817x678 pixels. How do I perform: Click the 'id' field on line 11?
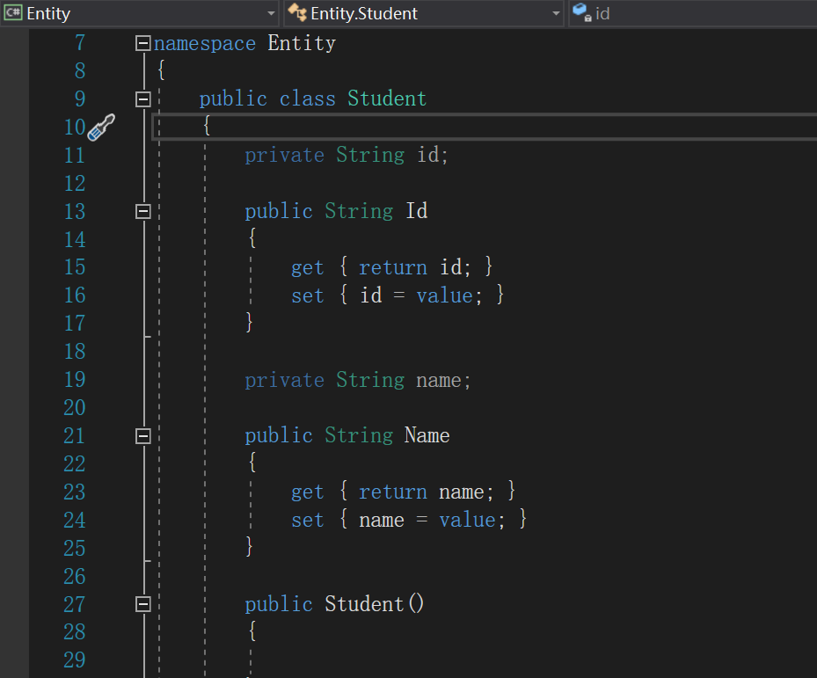[428, 155]
